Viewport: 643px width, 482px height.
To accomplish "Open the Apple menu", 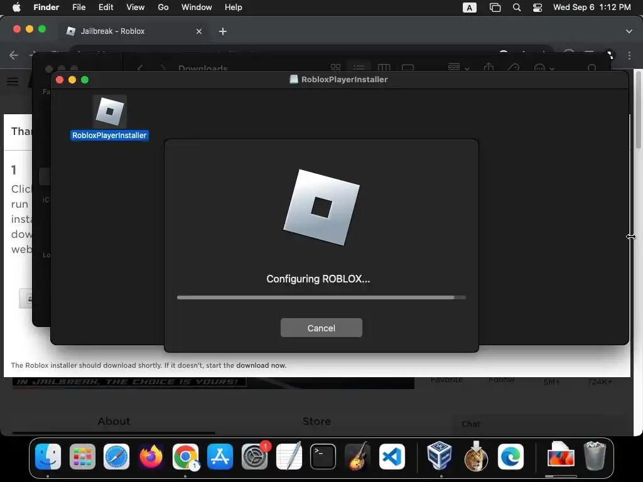I will [x=16, y=8].
